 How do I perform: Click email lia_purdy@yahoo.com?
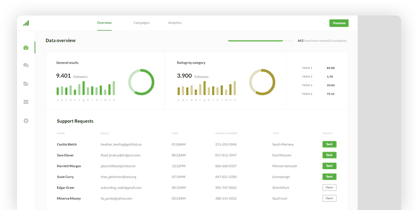pos(116,199)
